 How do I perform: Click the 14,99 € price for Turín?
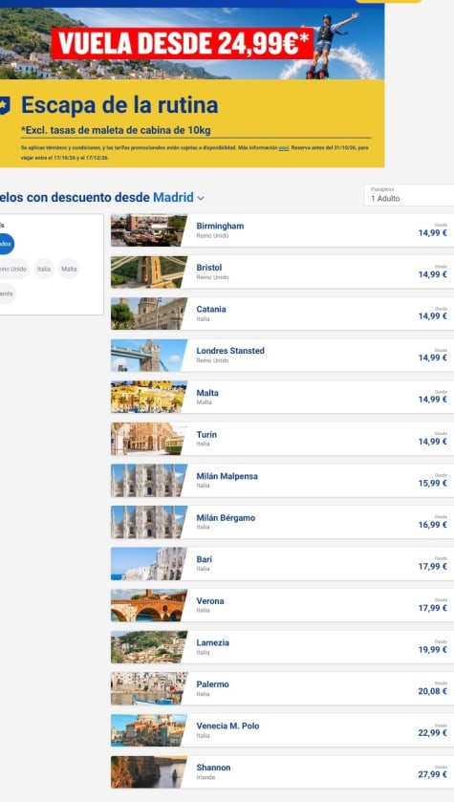point(433,442)
